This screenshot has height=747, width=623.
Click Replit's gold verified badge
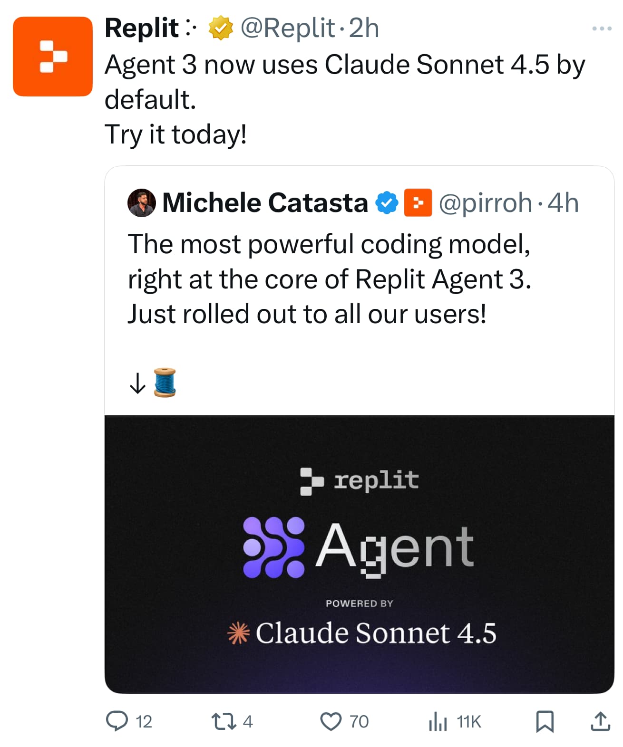221,28
